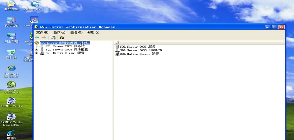Viewport: 294px width, 140px height.
Task: Select the 迅雷5 desktop icon
Action: pyautogui.click(x=12, y=134)
